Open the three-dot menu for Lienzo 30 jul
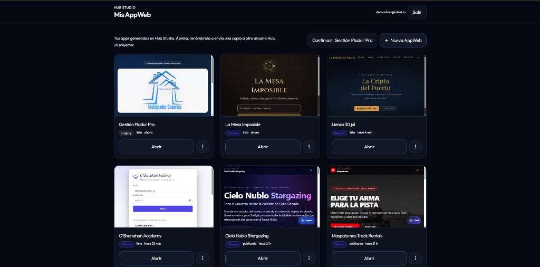 pyautogui.click(x=416, y=147)
